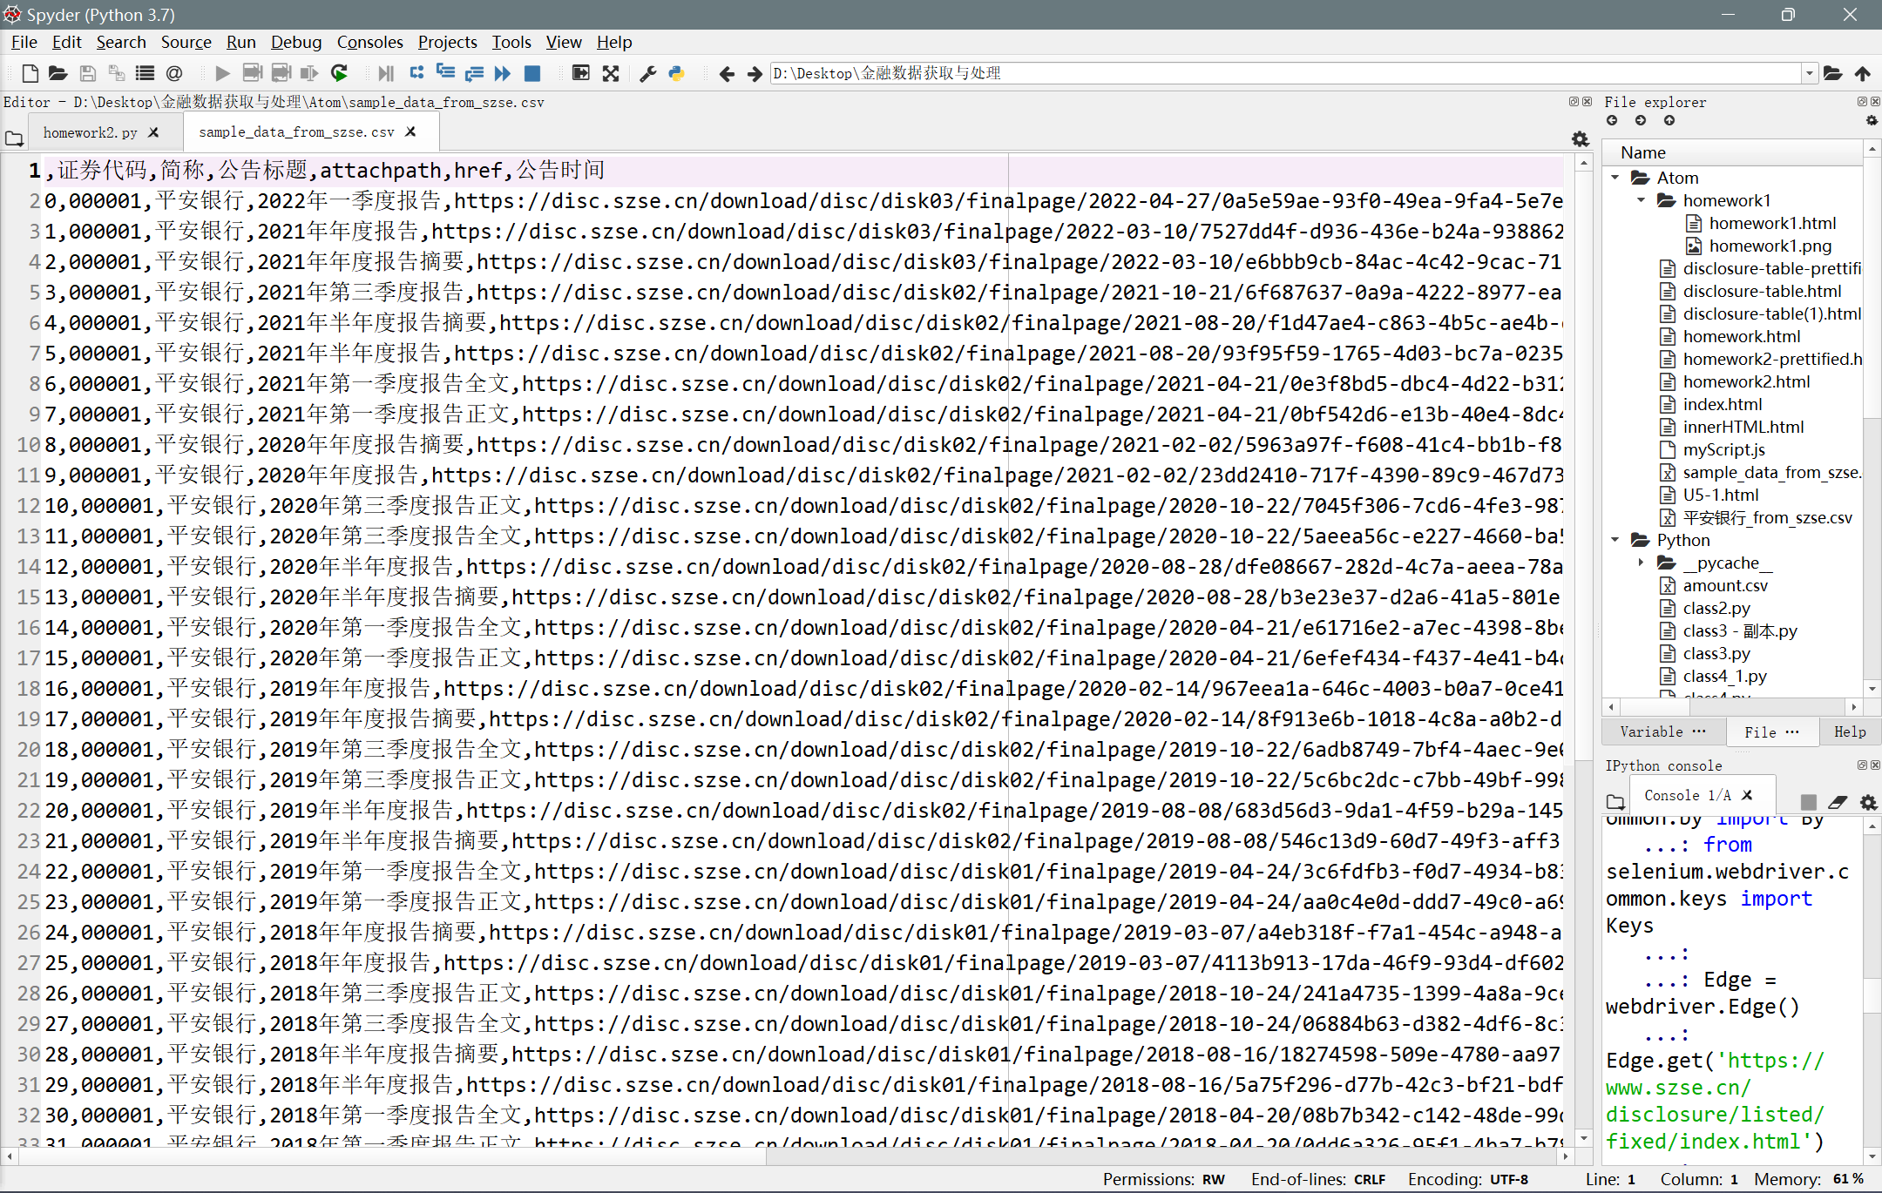Step into the function with the debug icon
Viewport: 1882px width, 1193px height.
(445, 74)
